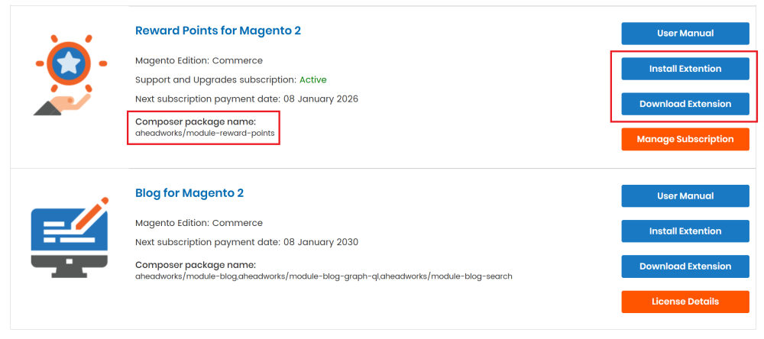Click the orange Manage Subscription button

click(x=685, y=139)
